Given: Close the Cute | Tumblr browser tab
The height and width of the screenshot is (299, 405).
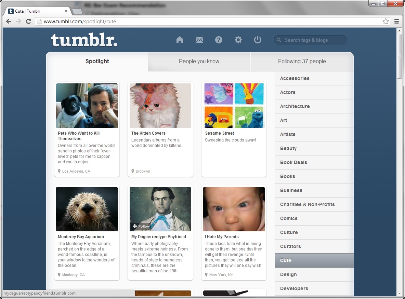Looking at the screenshot, I should coord(66,11).
